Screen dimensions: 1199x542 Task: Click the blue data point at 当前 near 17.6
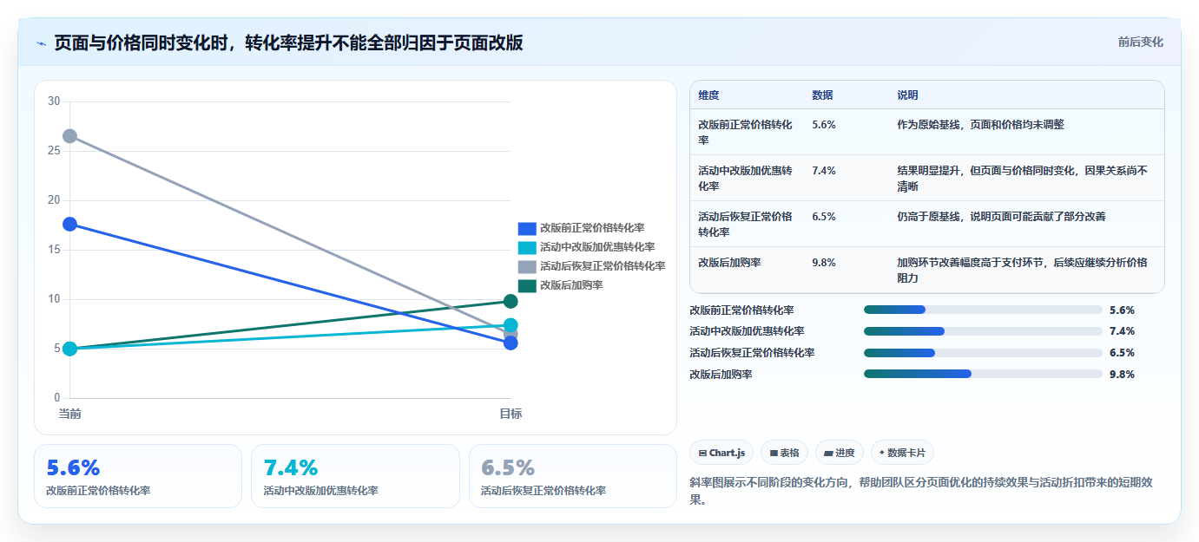(69, 225)
